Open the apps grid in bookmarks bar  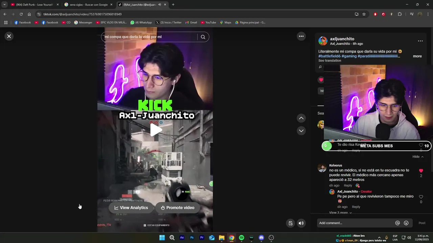6,23
